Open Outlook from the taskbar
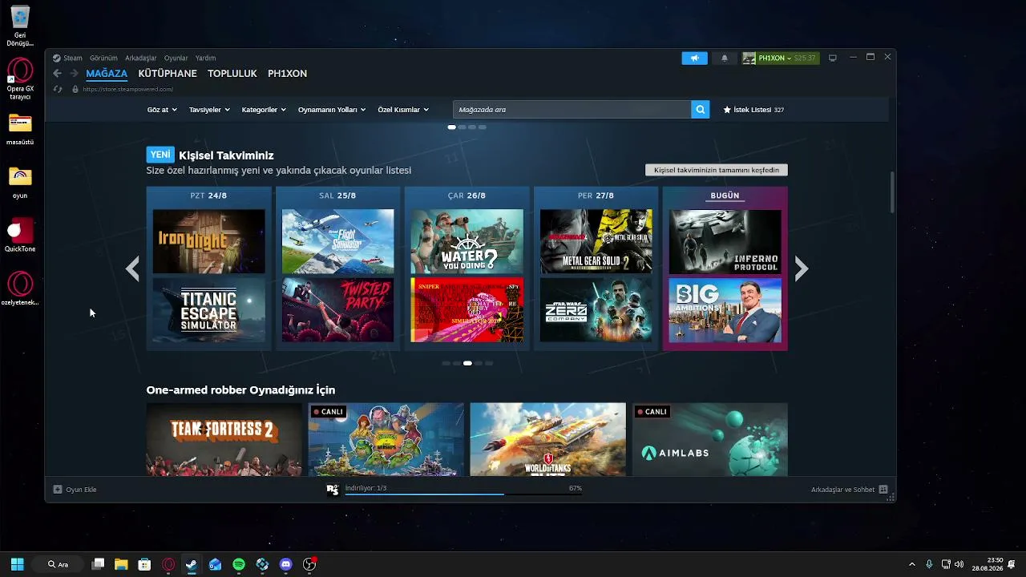Screen dimensions: 1026x577 (x=215, y=564)
